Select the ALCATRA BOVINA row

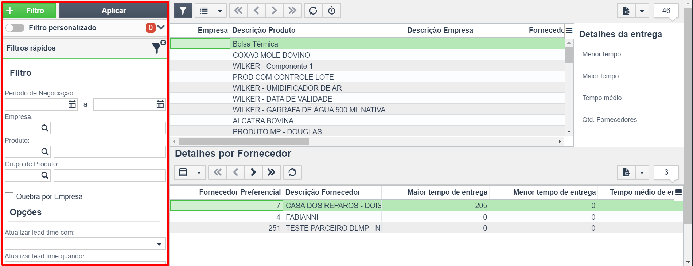(367, 120)
